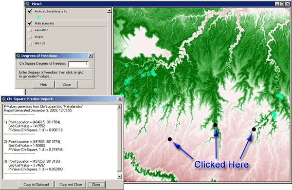This screenshot has height=190, width=292.
Task: Uncheck the Animal_locations.shp theme
Action: pos(30,11)
